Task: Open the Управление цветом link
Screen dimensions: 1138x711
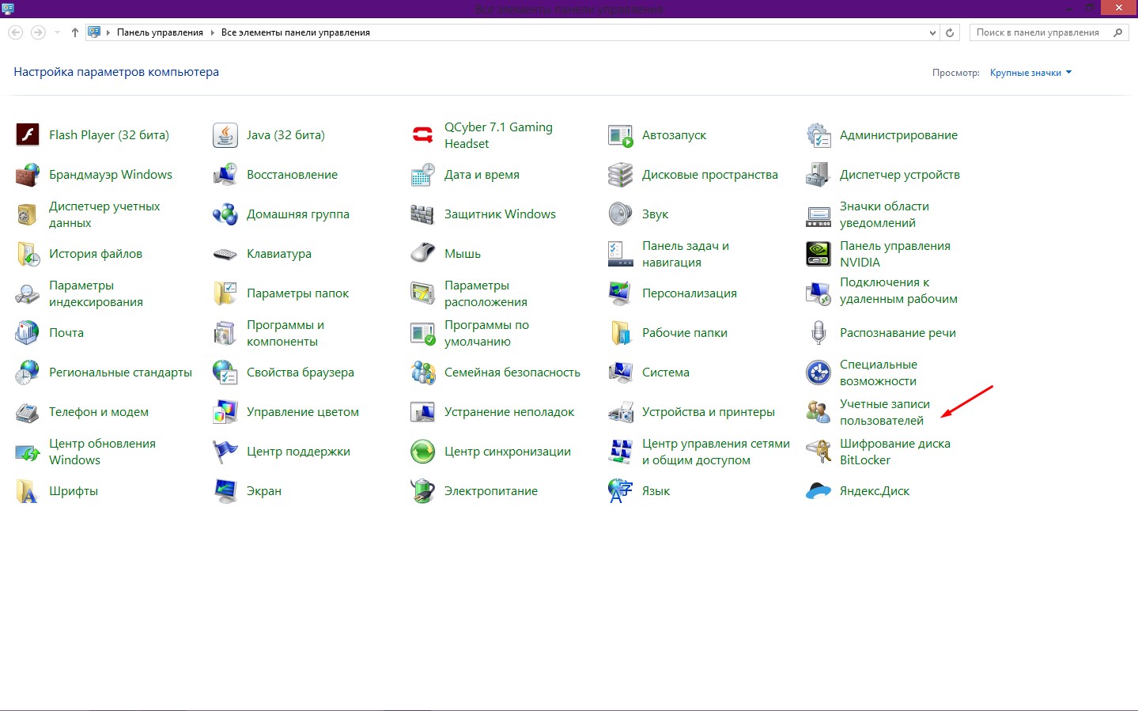Action: pos(303,412)
